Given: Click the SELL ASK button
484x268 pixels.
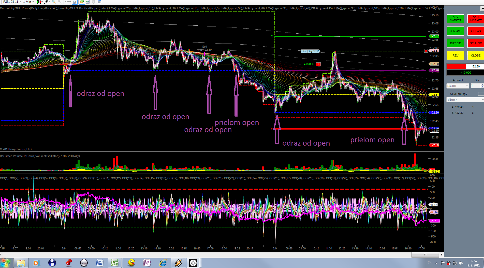Looking at the screenshot, I should pyautogui.click(x=476, y=31).
